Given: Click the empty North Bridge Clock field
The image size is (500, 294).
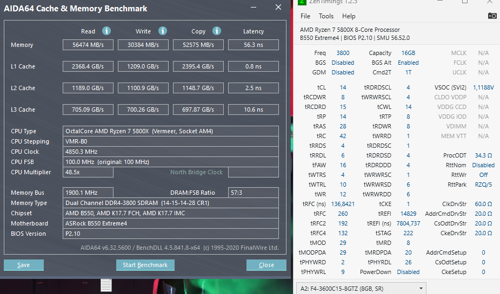Looking at the screenshot, I should click(x=254, y=172).
